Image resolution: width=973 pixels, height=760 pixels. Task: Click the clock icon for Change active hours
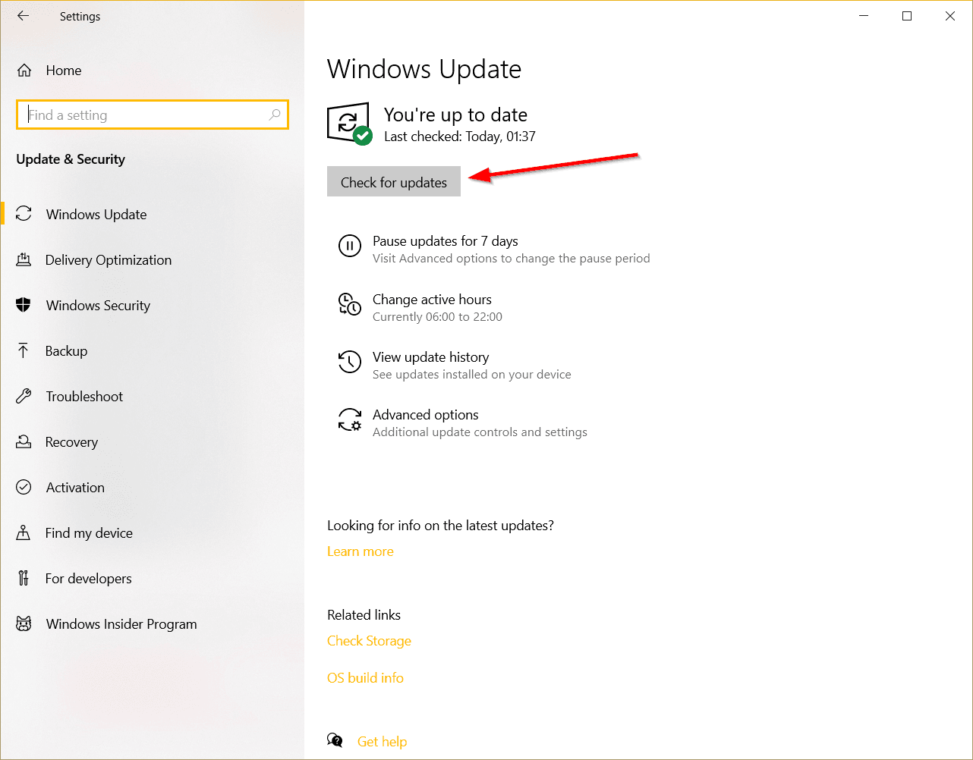(349, 305)
